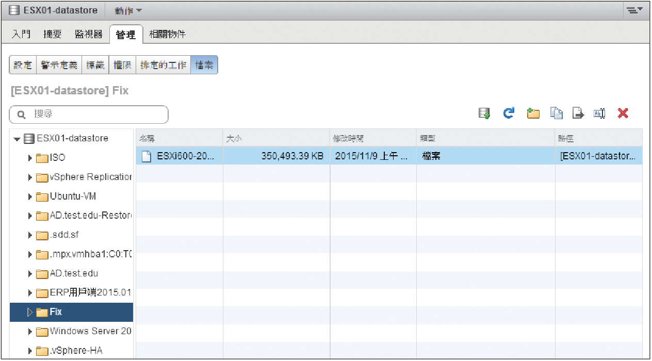
Task: Click the 設定 sub-tab button
Action: [x=23, y=65]
